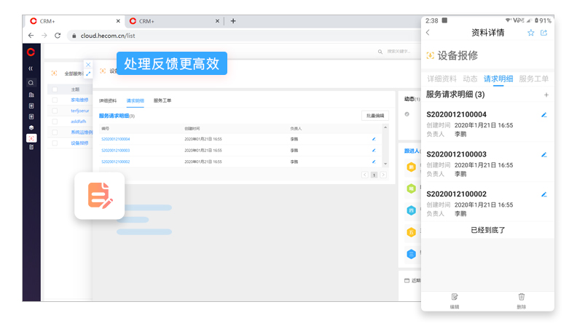Viewport: 577px width, 334px height.
Task: Switch to the 服务工单 tab in desktop panel
Action: pyautogui.click(x=162, y=100)
